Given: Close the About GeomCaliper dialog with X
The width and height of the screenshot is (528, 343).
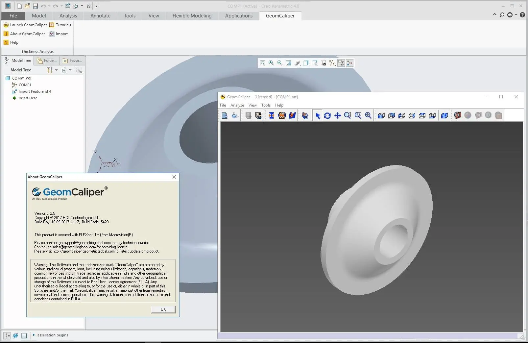Looking at the screenshot, I should click(174, 177).
